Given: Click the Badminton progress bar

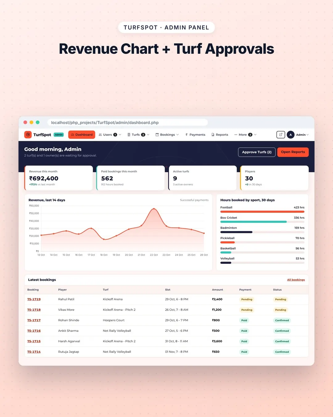Looking at the screenshot, I should coord(262,232).
